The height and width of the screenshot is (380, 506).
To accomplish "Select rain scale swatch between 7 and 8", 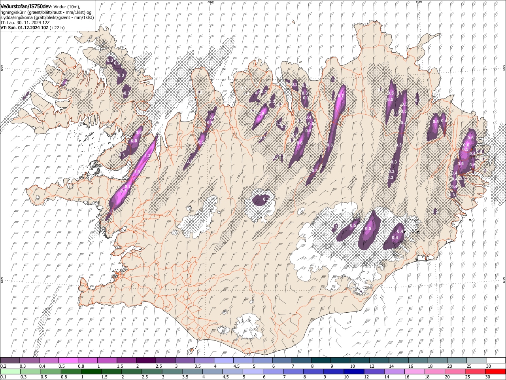I will coord(293,371).
